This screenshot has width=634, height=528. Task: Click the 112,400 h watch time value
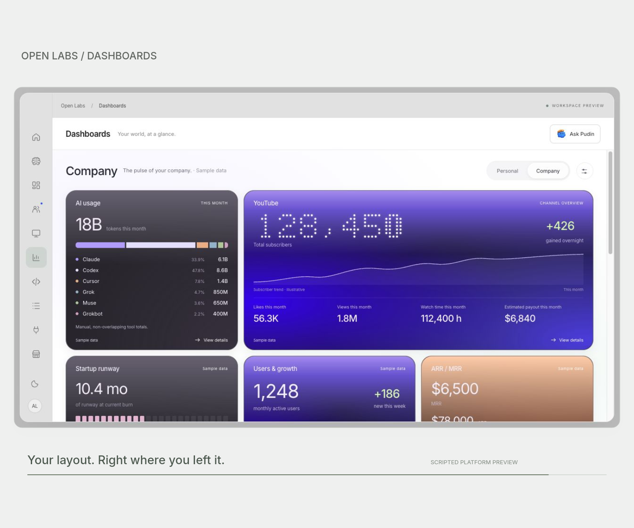pos(441,319)
